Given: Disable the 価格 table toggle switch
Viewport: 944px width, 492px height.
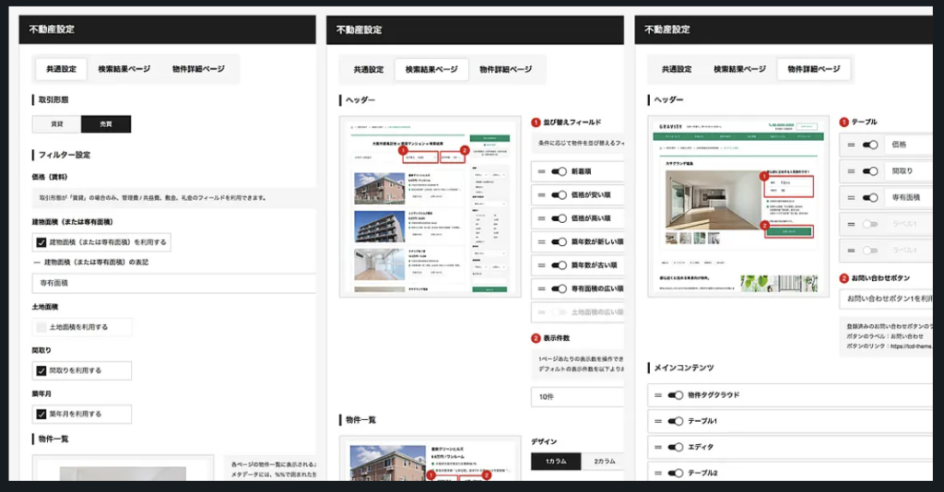Looking at the screenshot, I should (867, 145).
